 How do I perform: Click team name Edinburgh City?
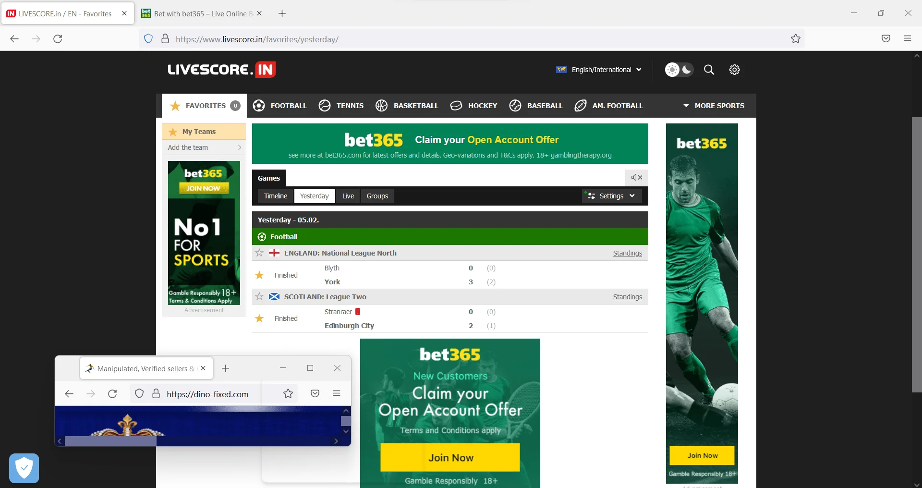pyautogui.click(x=349, y=326)
